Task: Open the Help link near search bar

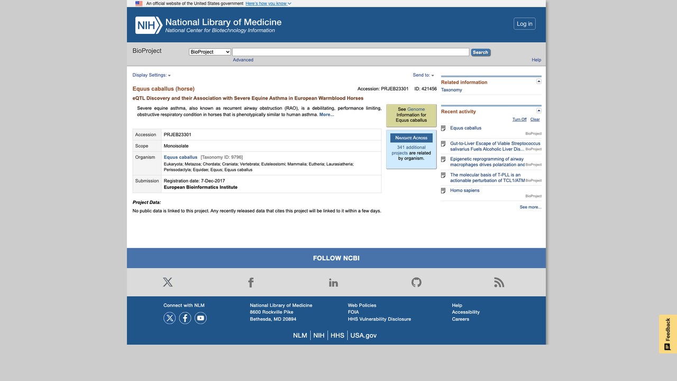Action: 536,60
